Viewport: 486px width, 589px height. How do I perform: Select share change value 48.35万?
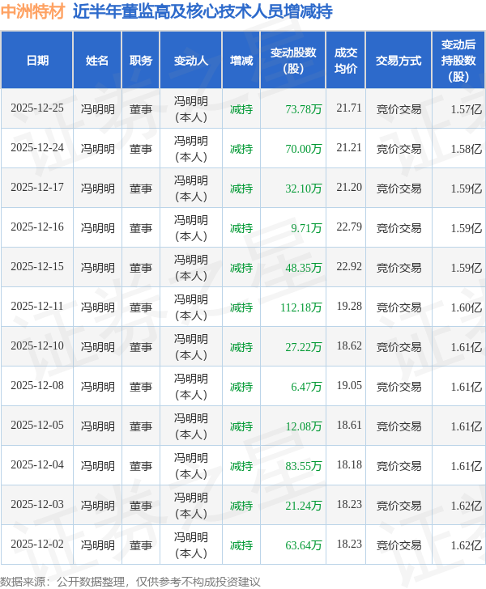(x=304, y=268)
